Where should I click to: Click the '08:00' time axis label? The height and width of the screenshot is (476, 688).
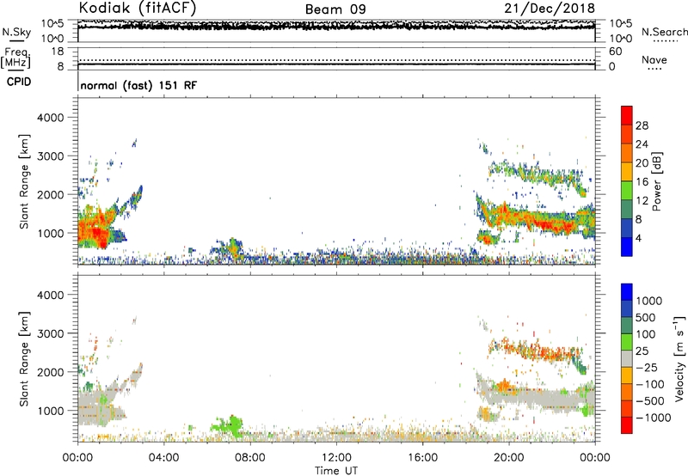(x=249, y=458)
